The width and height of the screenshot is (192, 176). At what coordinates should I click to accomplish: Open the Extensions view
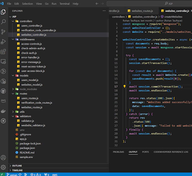(3, 52)
